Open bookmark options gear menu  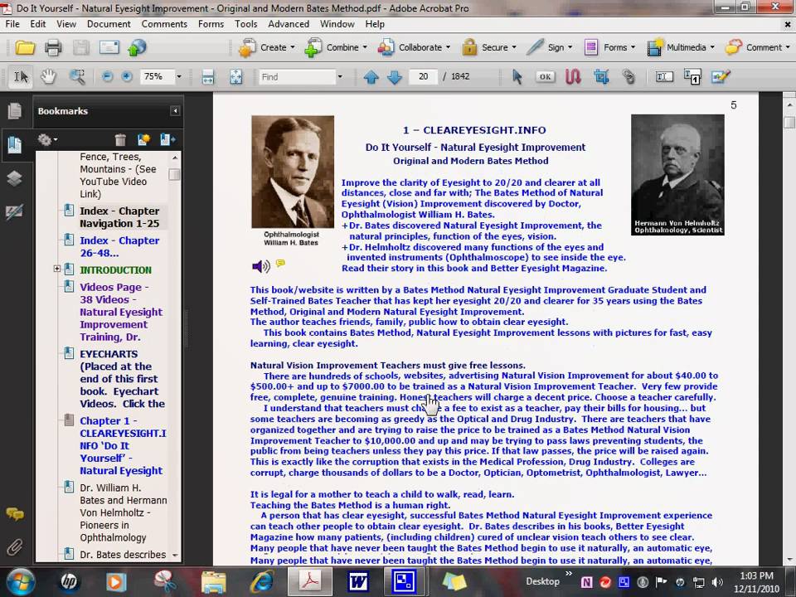click(x=47, y=139)
